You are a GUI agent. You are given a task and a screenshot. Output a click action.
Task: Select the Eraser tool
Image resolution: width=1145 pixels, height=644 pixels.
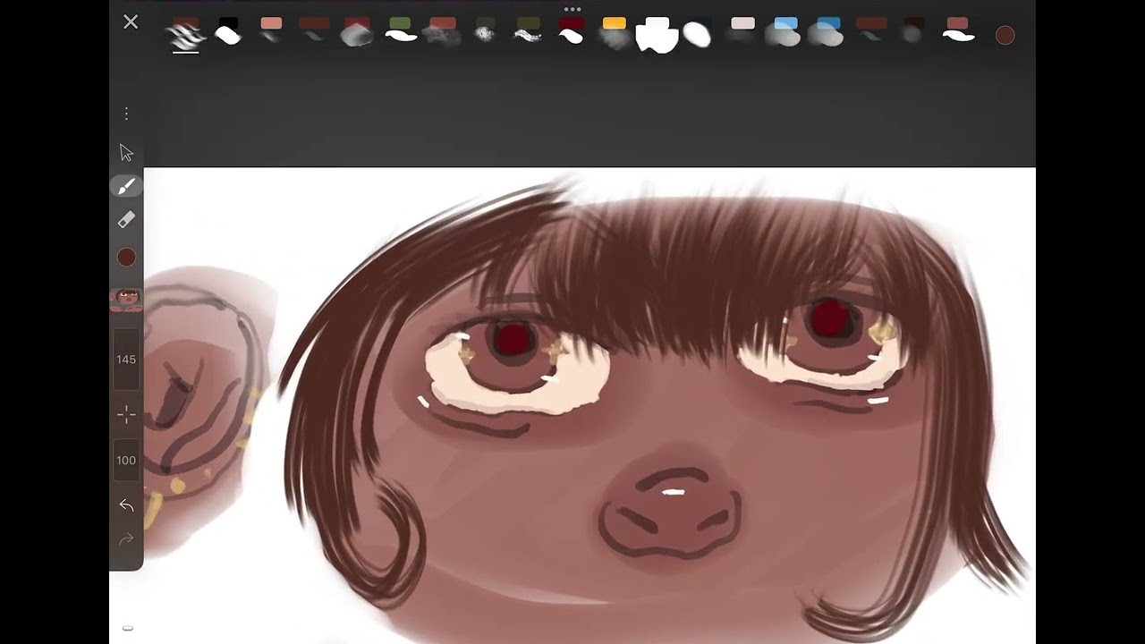(126, 220)
